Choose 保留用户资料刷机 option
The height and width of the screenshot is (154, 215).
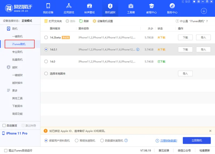46,141
